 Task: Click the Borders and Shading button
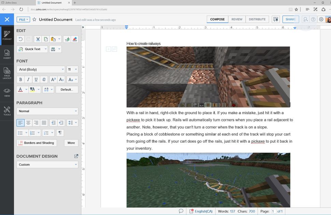pos(37,143)
